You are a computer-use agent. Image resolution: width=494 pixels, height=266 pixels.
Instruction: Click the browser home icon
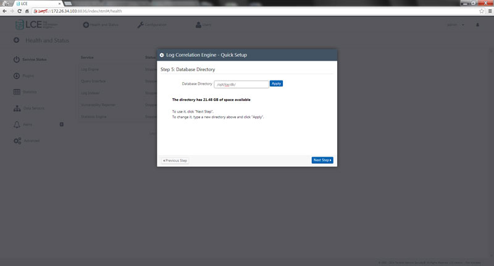coord(27,11)
